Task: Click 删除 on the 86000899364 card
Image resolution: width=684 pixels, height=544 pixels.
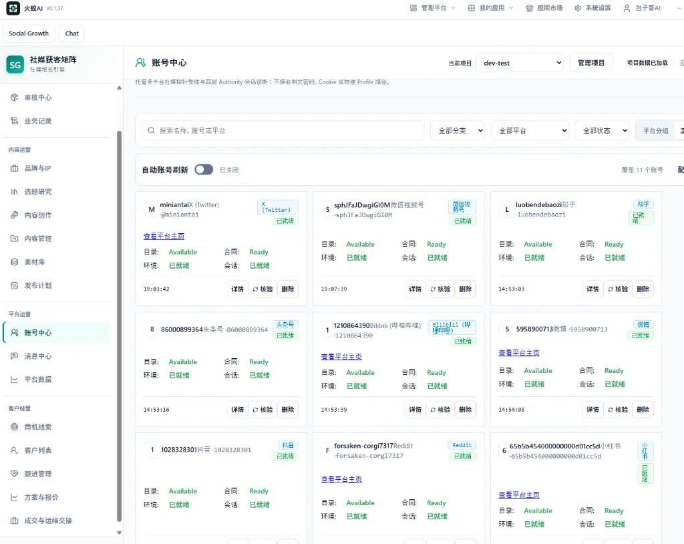Action: tap(287, 410)
